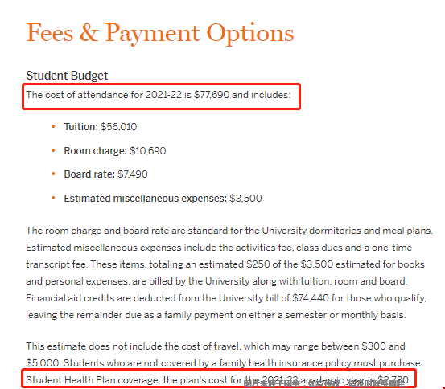Image resolution: width=445 pixels, height=389 pixels.
Task: Select the Board rate $7,490 item
Action: click(105, 174)
